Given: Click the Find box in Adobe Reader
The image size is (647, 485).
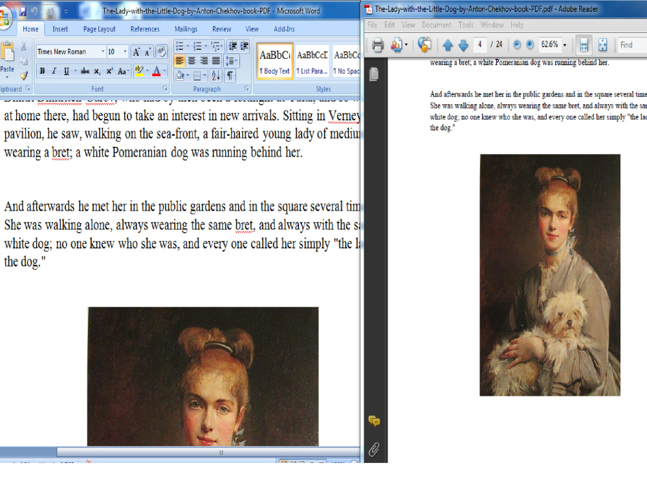Looking at the screenshot, I should point(631,45).
